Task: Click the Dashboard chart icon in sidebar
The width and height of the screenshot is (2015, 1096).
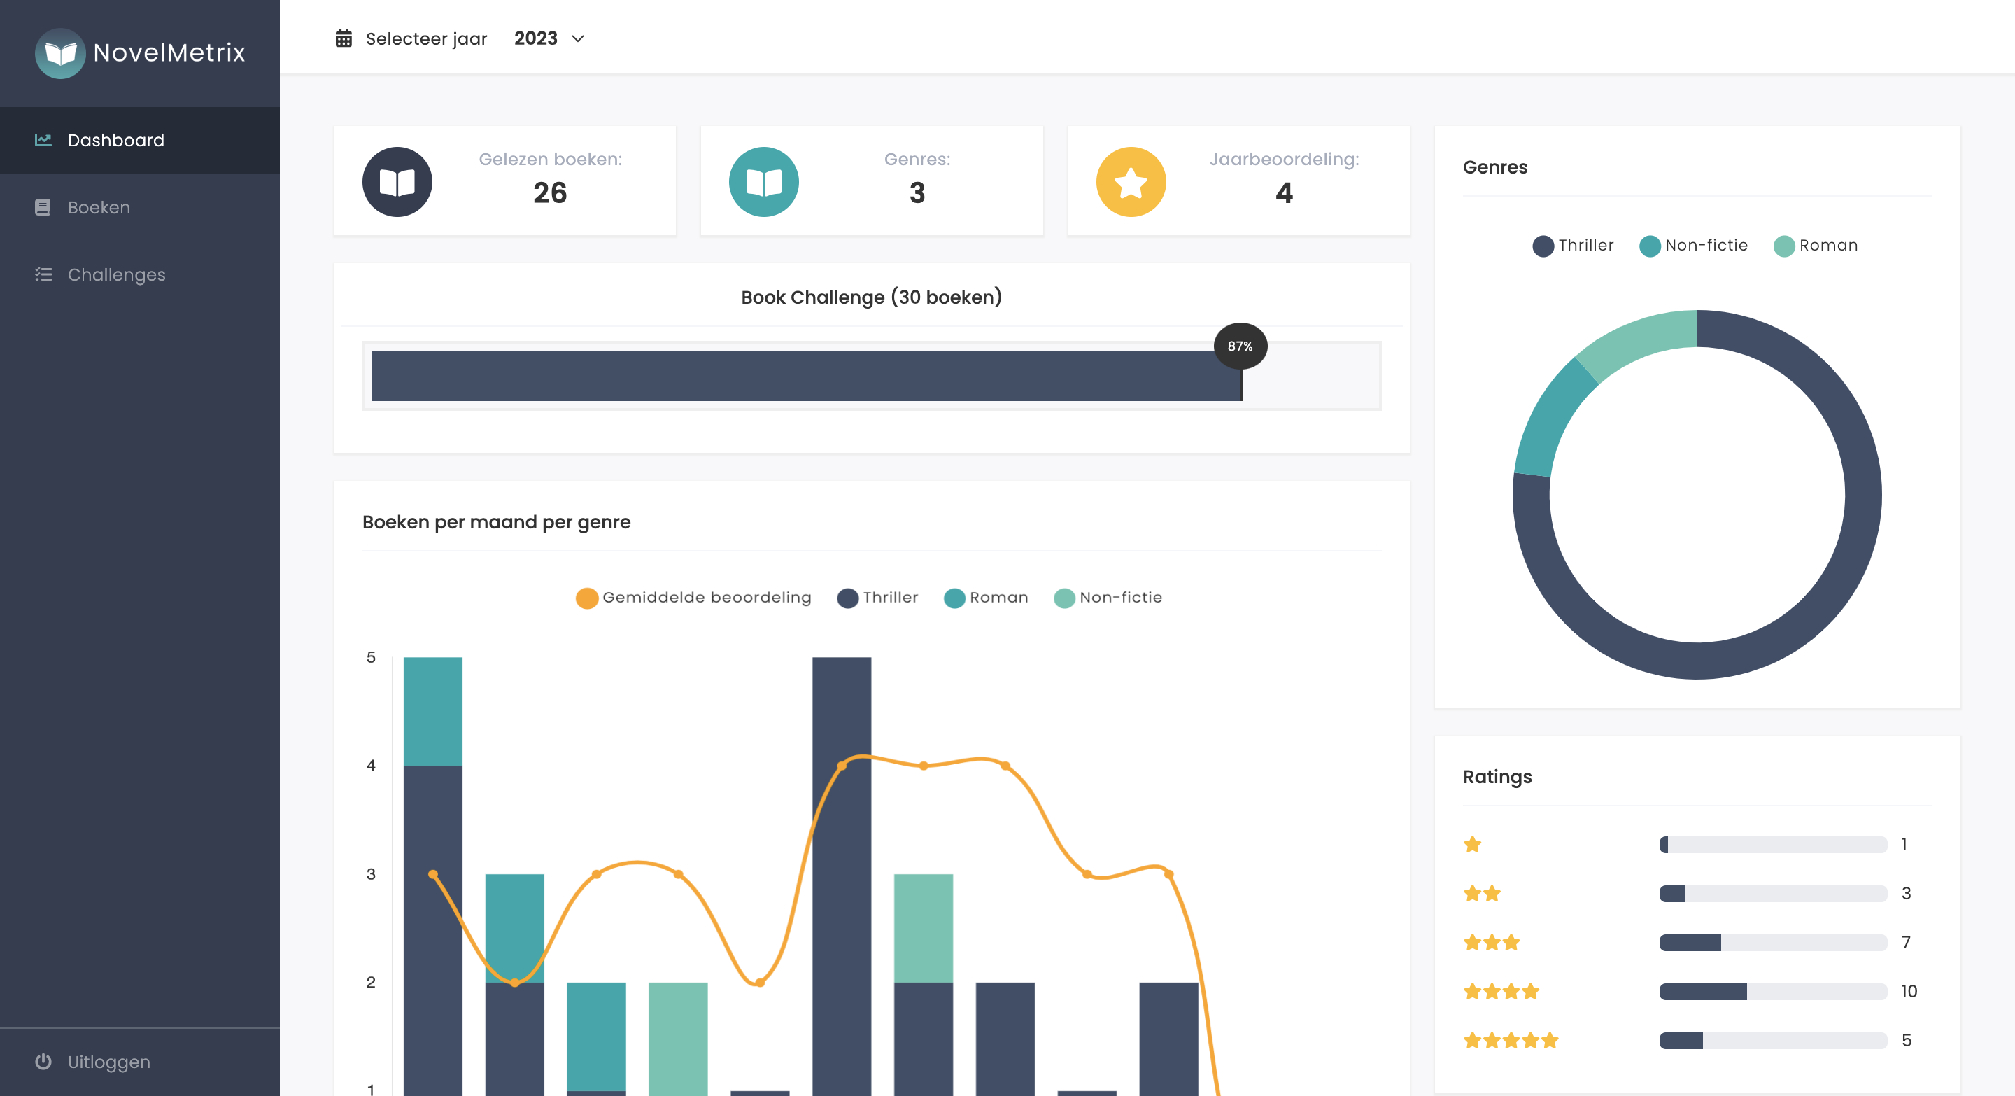Action: tap(43, 140)
